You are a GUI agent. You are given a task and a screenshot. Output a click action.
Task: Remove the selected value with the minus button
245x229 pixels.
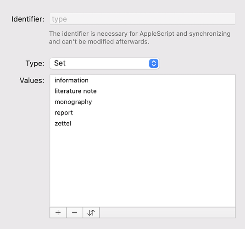[x=74, y=213]
